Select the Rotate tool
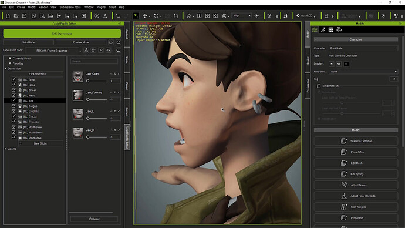Viewport: 405px width, 228px height. pyautogui.click(x=156, y=16)
